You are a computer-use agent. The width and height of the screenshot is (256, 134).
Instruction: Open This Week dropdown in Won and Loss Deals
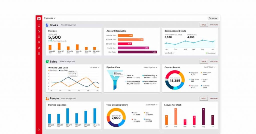pyautogui.click(x=94, y=67)
